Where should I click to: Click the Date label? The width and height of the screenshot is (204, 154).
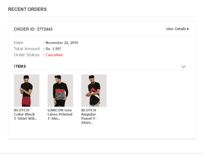pyautogui.click(x=19, y=43)
